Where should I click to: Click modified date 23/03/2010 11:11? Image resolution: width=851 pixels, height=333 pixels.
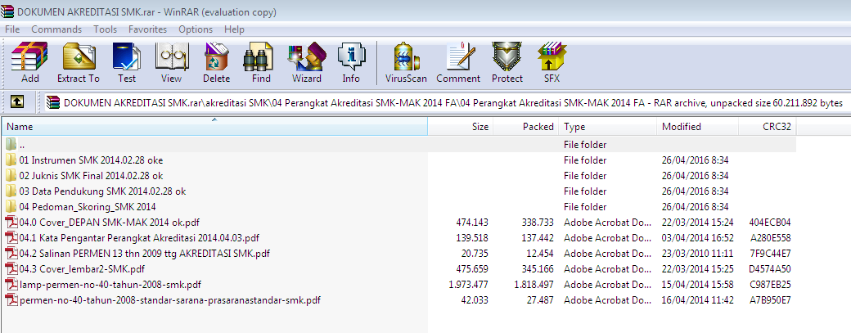click(698, 254)
